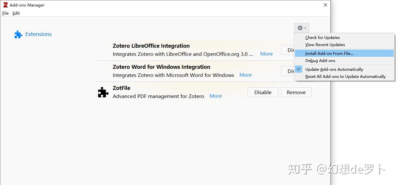Open the File menu

(x=5, y=13)
